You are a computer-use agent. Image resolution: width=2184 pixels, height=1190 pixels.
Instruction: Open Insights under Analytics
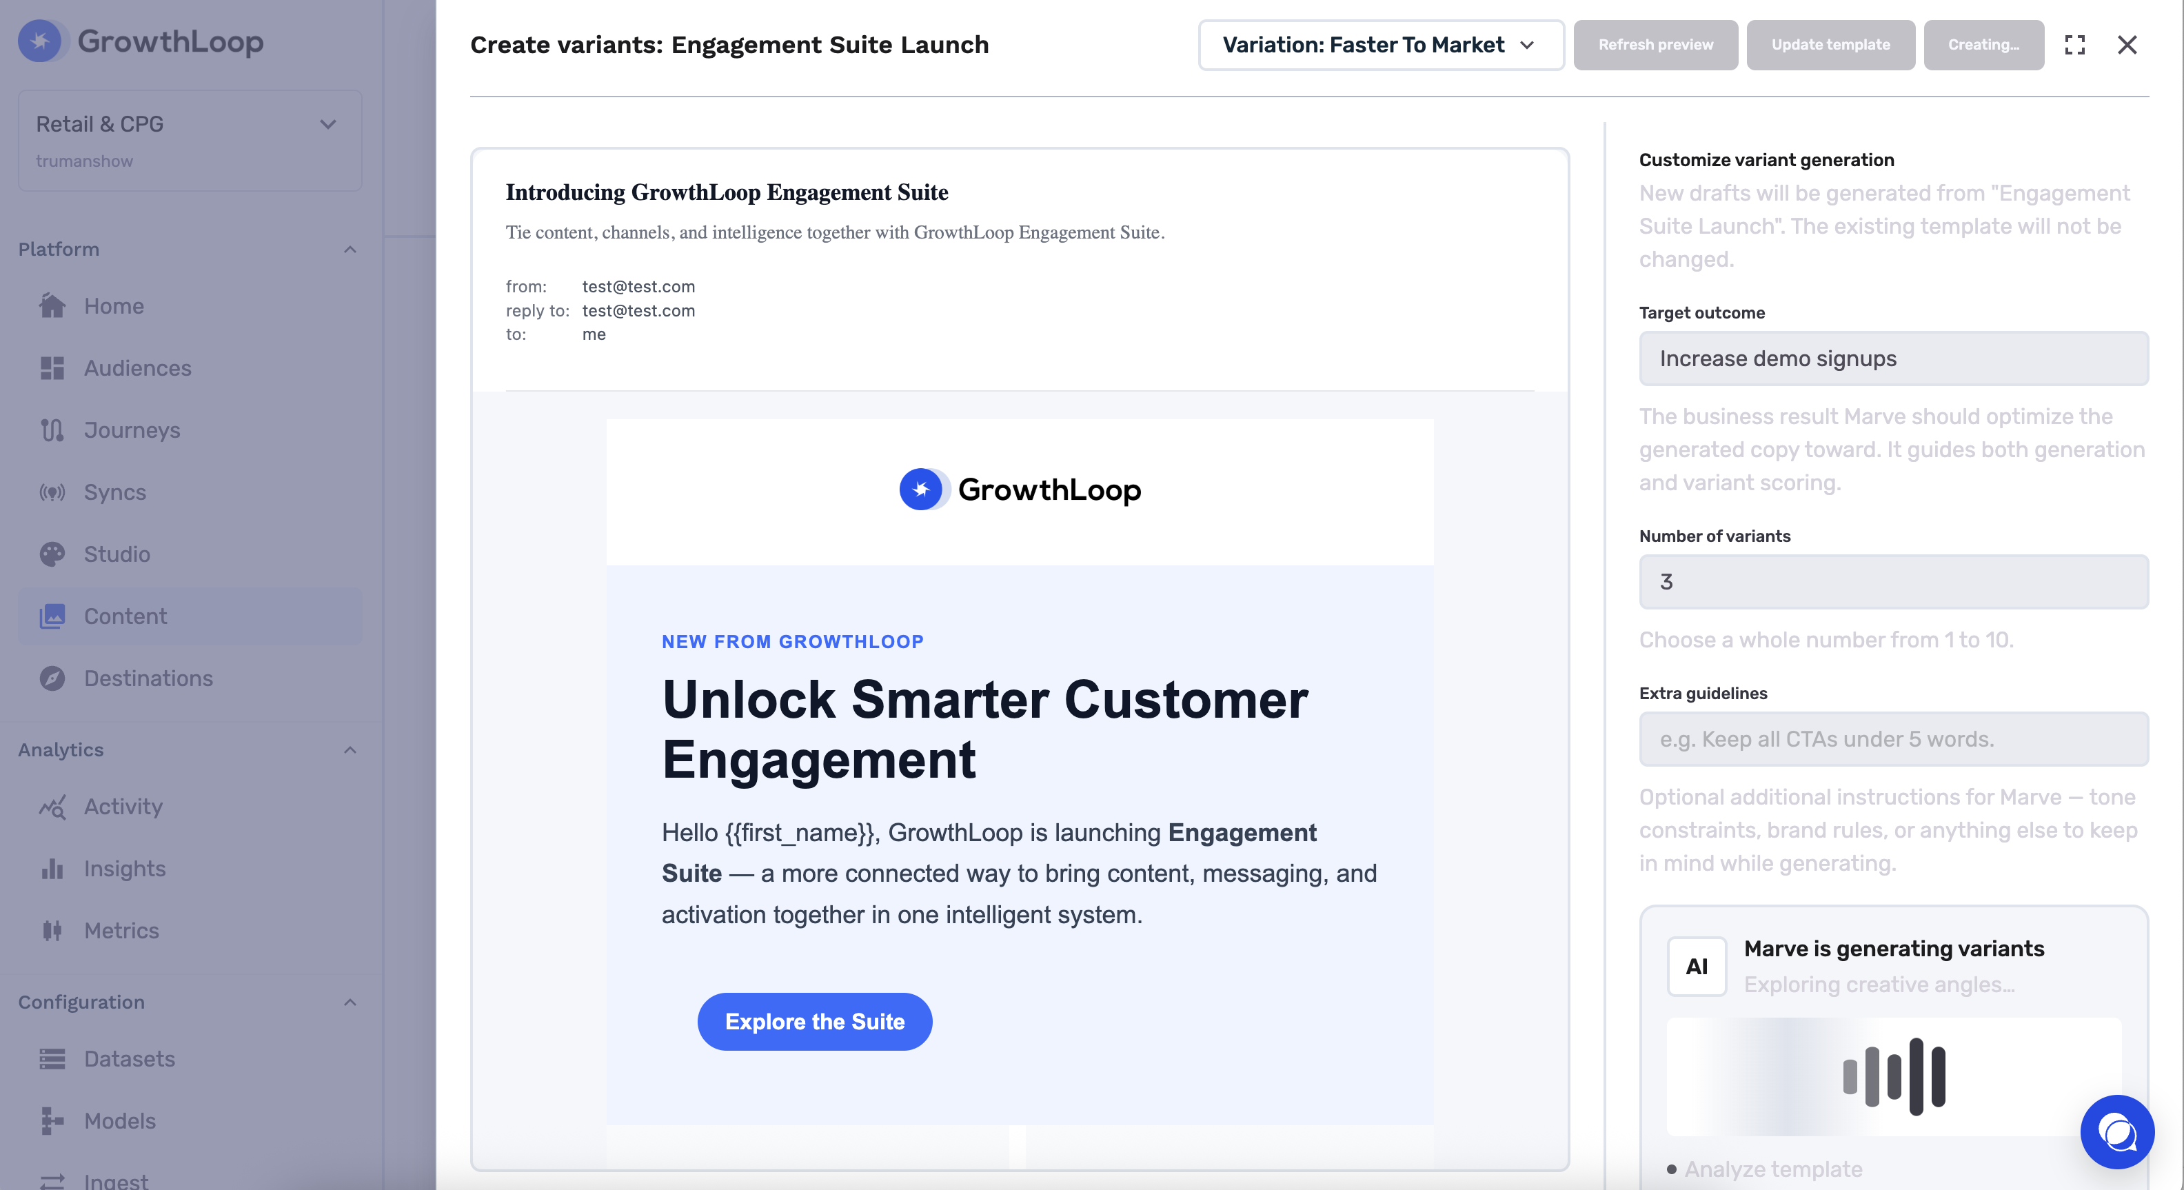[190, 869]
